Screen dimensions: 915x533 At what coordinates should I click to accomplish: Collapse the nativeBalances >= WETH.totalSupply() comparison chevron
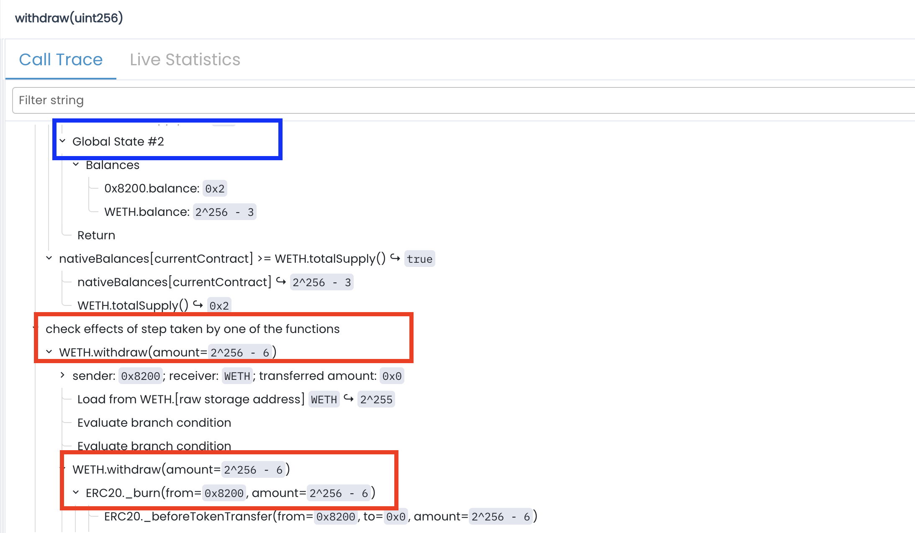[x=49, y=259]
